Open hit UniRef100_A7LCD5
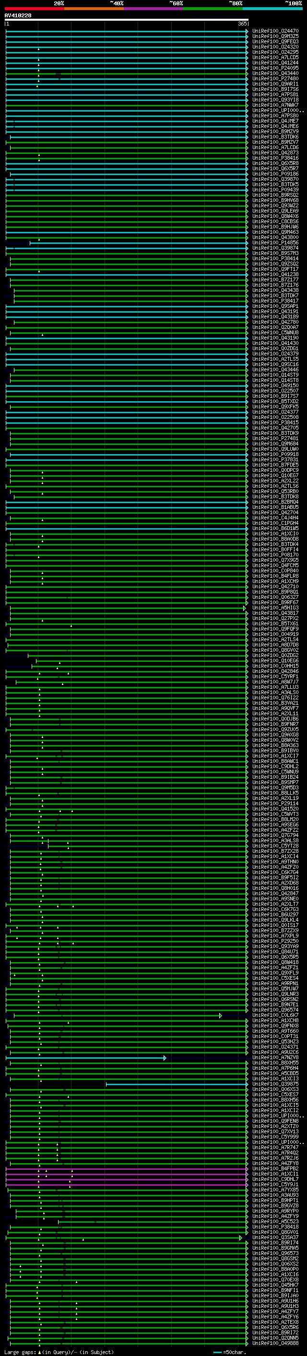 275,57
